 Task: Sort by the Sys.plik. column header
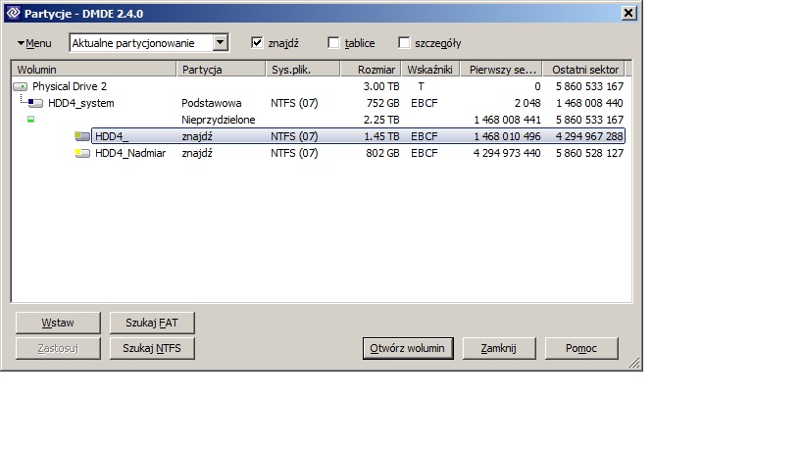303,70
